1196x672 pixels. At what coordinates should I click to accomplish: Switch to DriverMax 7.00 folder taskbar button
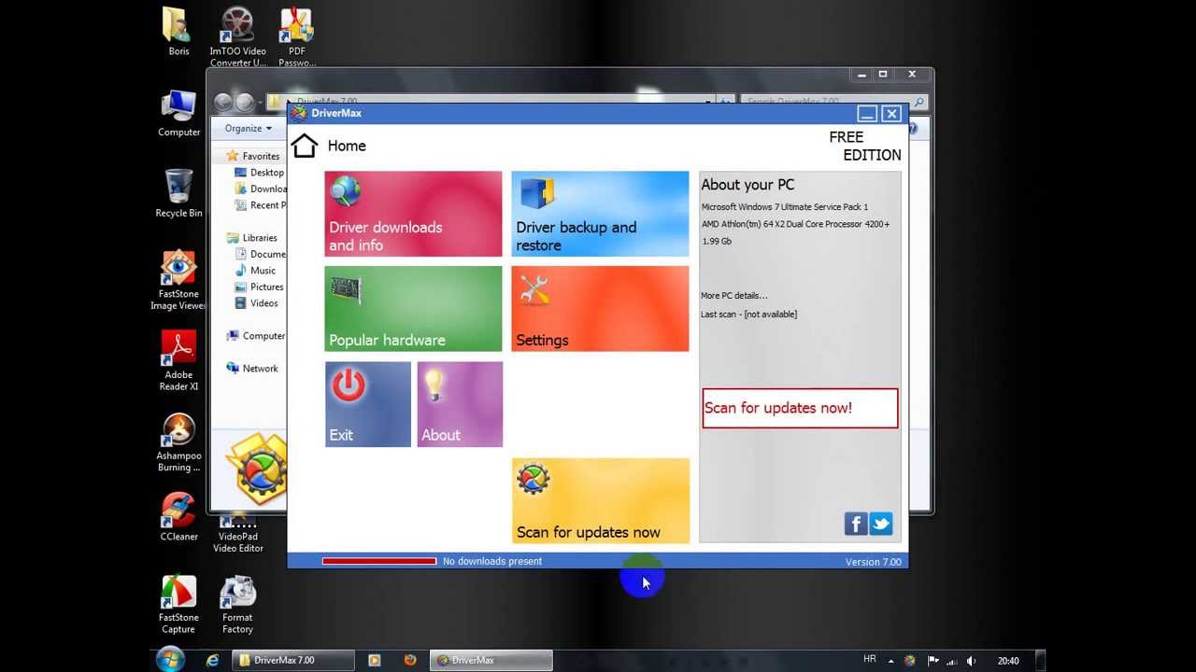(x=293, y=660)
